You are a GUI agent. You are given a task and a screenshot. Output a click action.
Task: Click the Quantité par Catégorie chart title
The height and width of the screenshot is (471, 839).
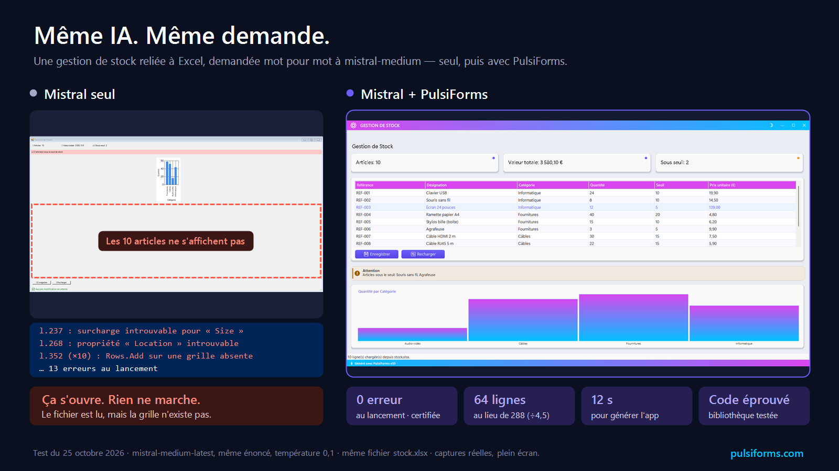click(x=377, y=291)
